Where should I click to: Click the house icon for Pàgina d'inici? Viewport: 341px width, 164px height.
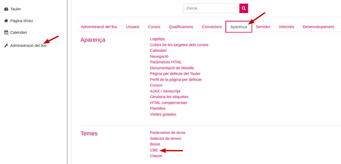(x=6, y=21)
